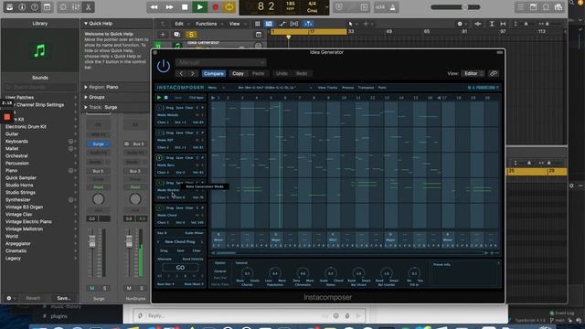585x329 pixels.
Task: Open the Editor view dropdown
Action: [x=473, y=73]
